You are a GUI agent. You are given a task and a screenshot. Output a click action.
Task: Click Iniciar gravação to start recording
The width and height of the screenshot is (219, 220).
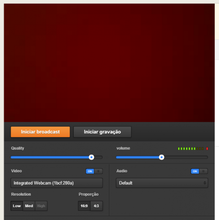(102, 132)
